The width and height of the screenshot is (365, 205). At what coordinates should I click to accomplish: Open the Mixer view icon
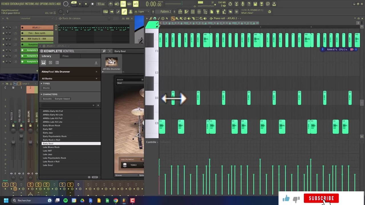[x=199, y=12]
